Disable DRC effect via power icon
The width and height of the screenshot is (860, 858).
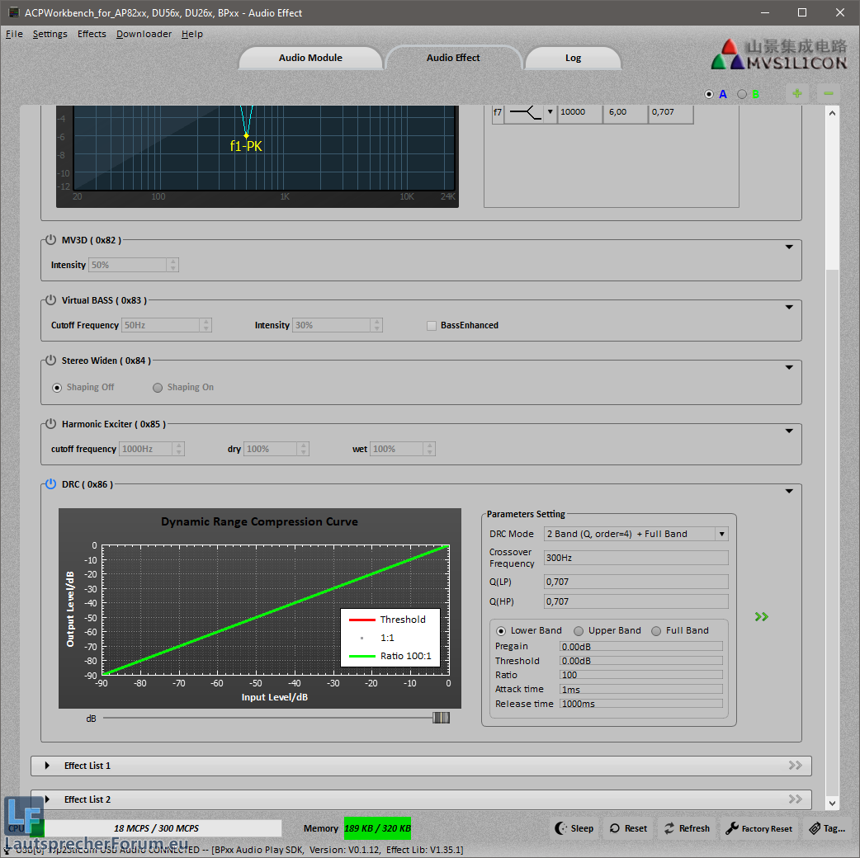click(x=51, y=484)
